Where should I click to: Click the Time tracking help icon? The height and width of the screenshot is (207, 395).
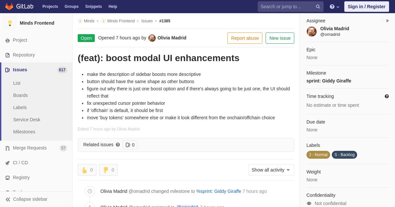[x=387, y=96]
